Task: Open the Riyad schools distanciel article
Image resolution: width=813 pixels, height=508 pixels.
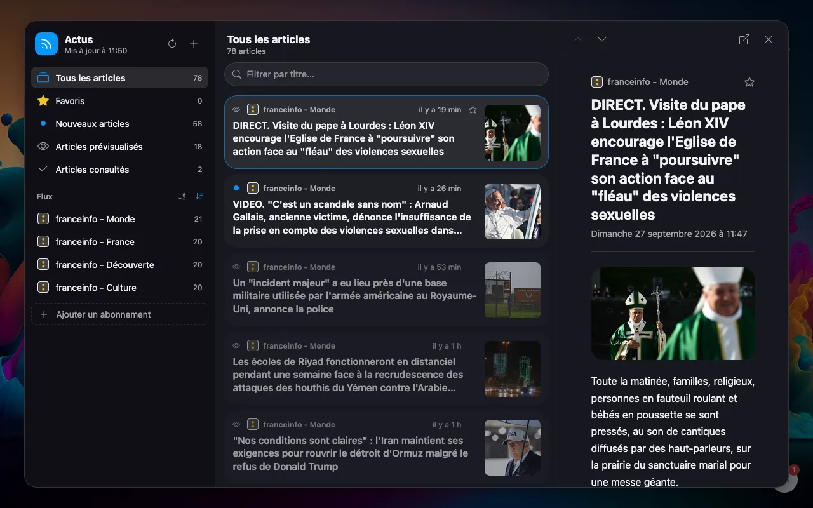Action: click(x=386, y=368)
